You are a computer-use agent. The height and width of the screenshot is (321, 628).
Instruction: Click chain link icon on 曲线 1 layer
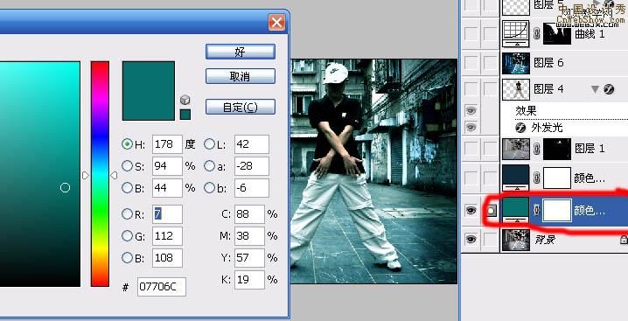537,33
